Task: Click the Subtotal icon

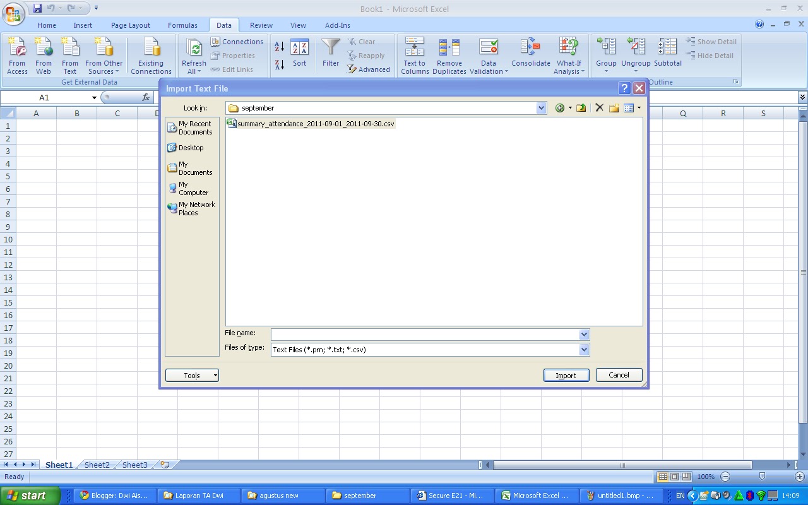Action: [668, 53]
